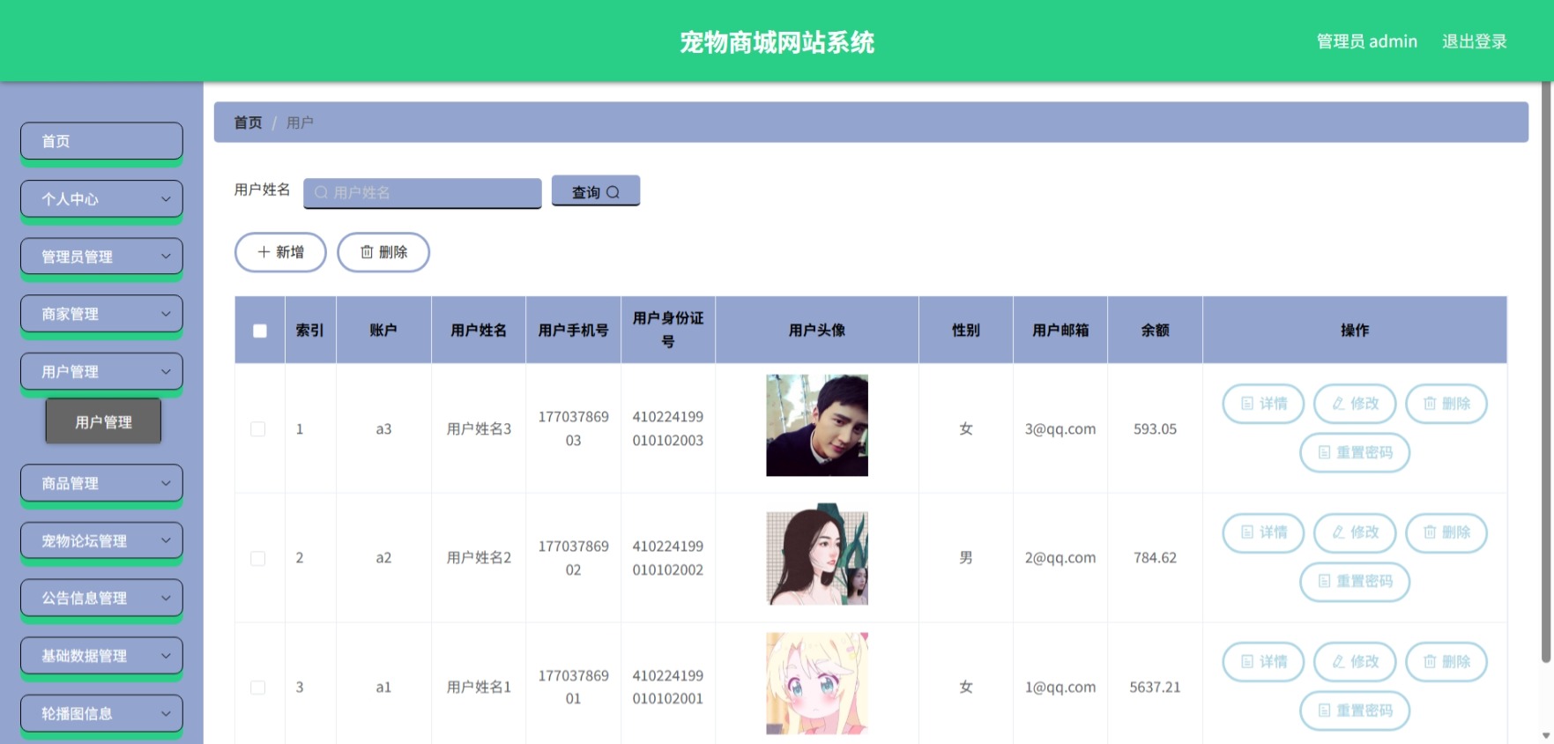This screenshot has width=1554, height=744.
Task: Click the 账户 column header
Action: tap(383, 331)
